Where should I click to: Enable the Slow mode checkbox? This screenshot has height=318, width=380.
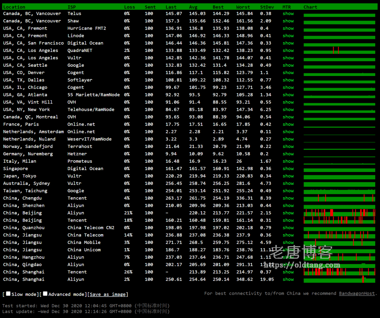(8, 294)
